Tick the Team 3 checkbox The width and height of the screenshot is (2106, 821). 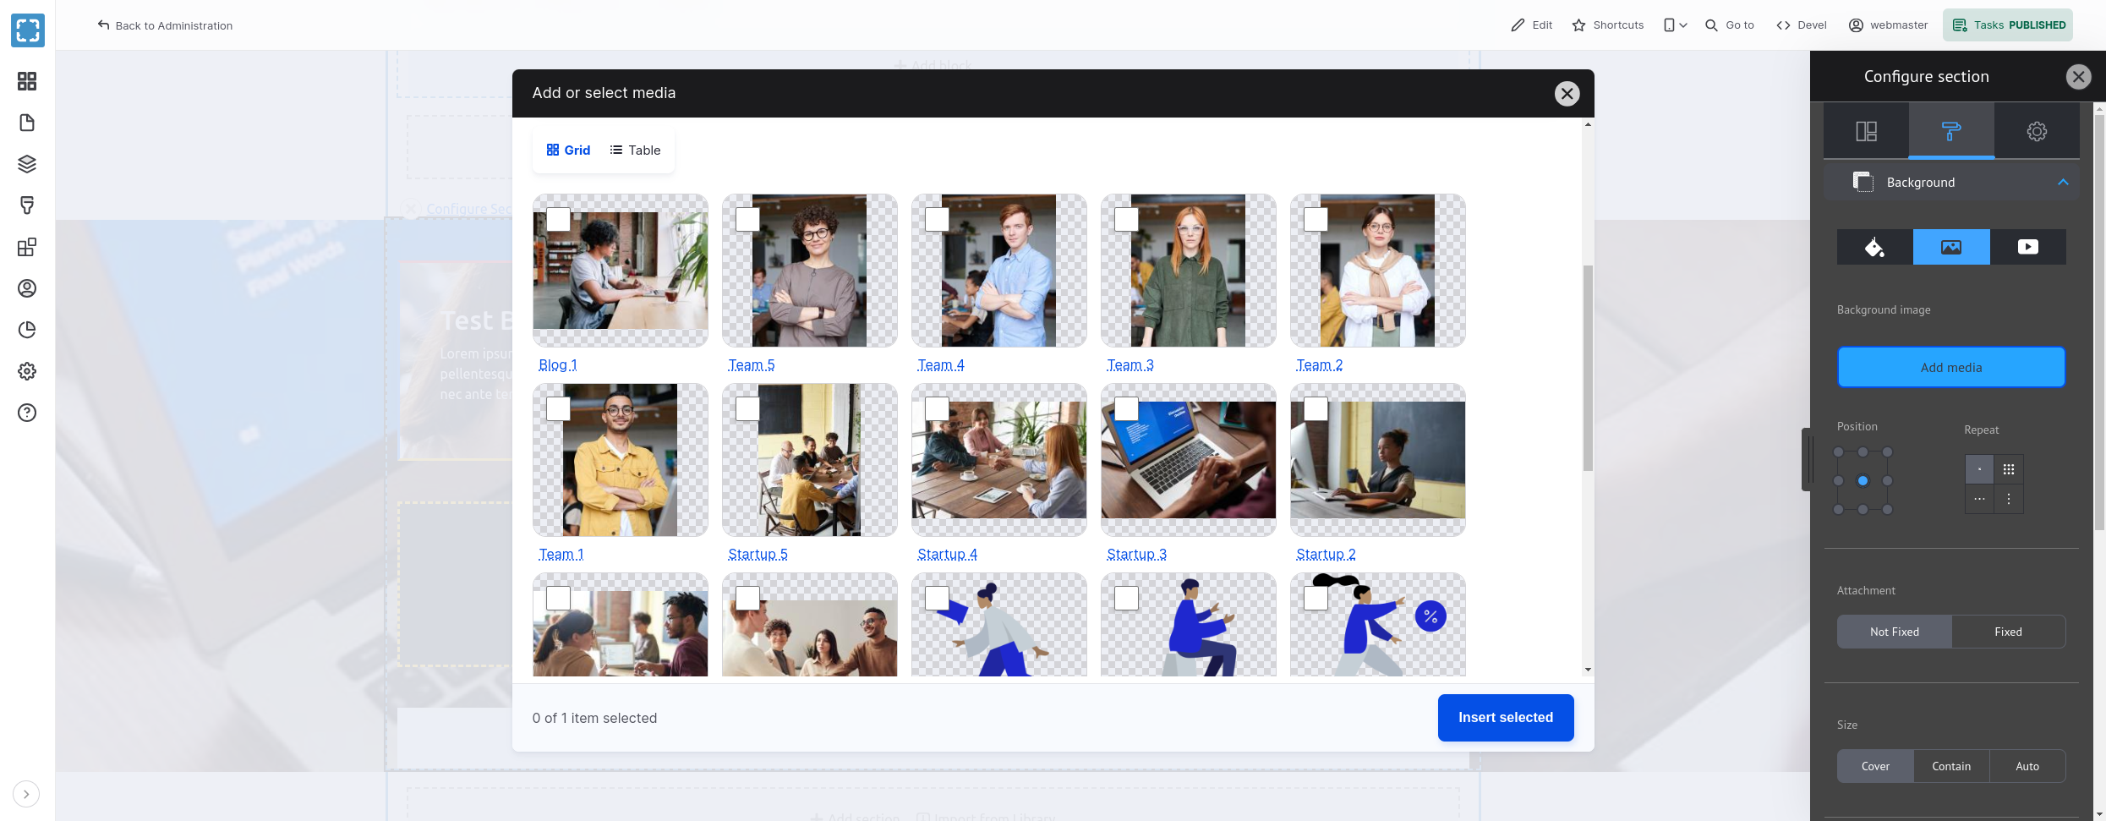pyautogui.click(x=1126, y=220)
